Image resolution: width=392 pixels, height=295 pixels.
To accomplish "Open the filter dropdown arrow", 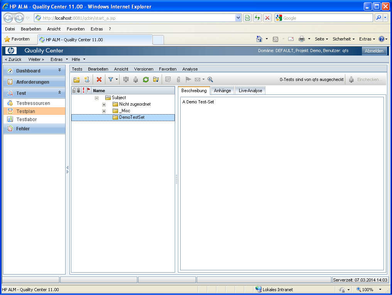I will click(x=117, y=79).
